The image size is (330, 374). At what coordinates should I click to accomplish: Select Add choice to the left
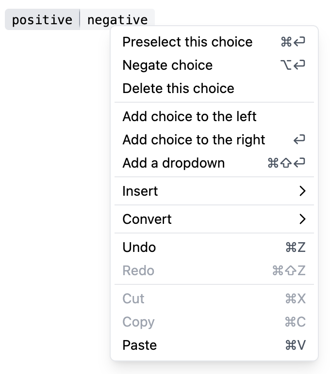tap(189, 117)
